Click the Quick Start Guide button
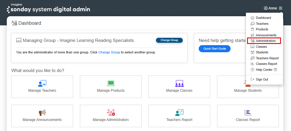 tap(215, 49)
